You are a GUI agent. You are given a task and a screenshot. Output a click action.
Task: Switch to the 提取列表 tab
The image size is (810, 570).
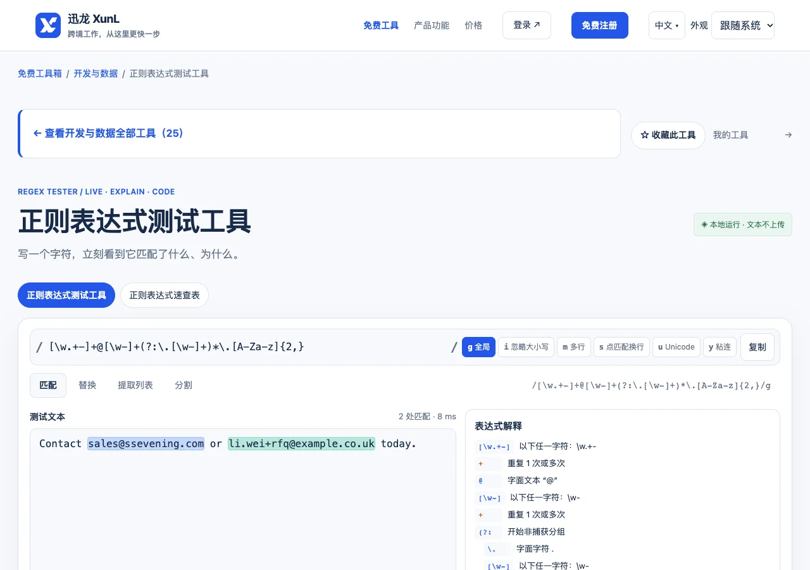pos(135,385)
